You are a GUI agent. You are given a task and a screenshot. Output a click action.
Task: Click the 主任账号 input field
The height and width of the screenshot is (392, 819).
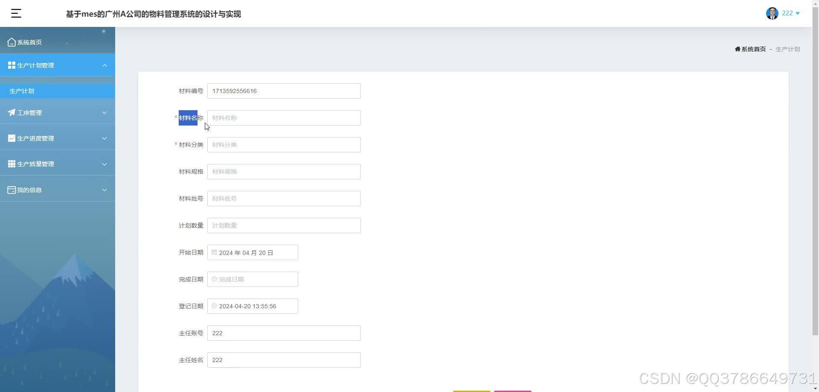click(284, 333)
